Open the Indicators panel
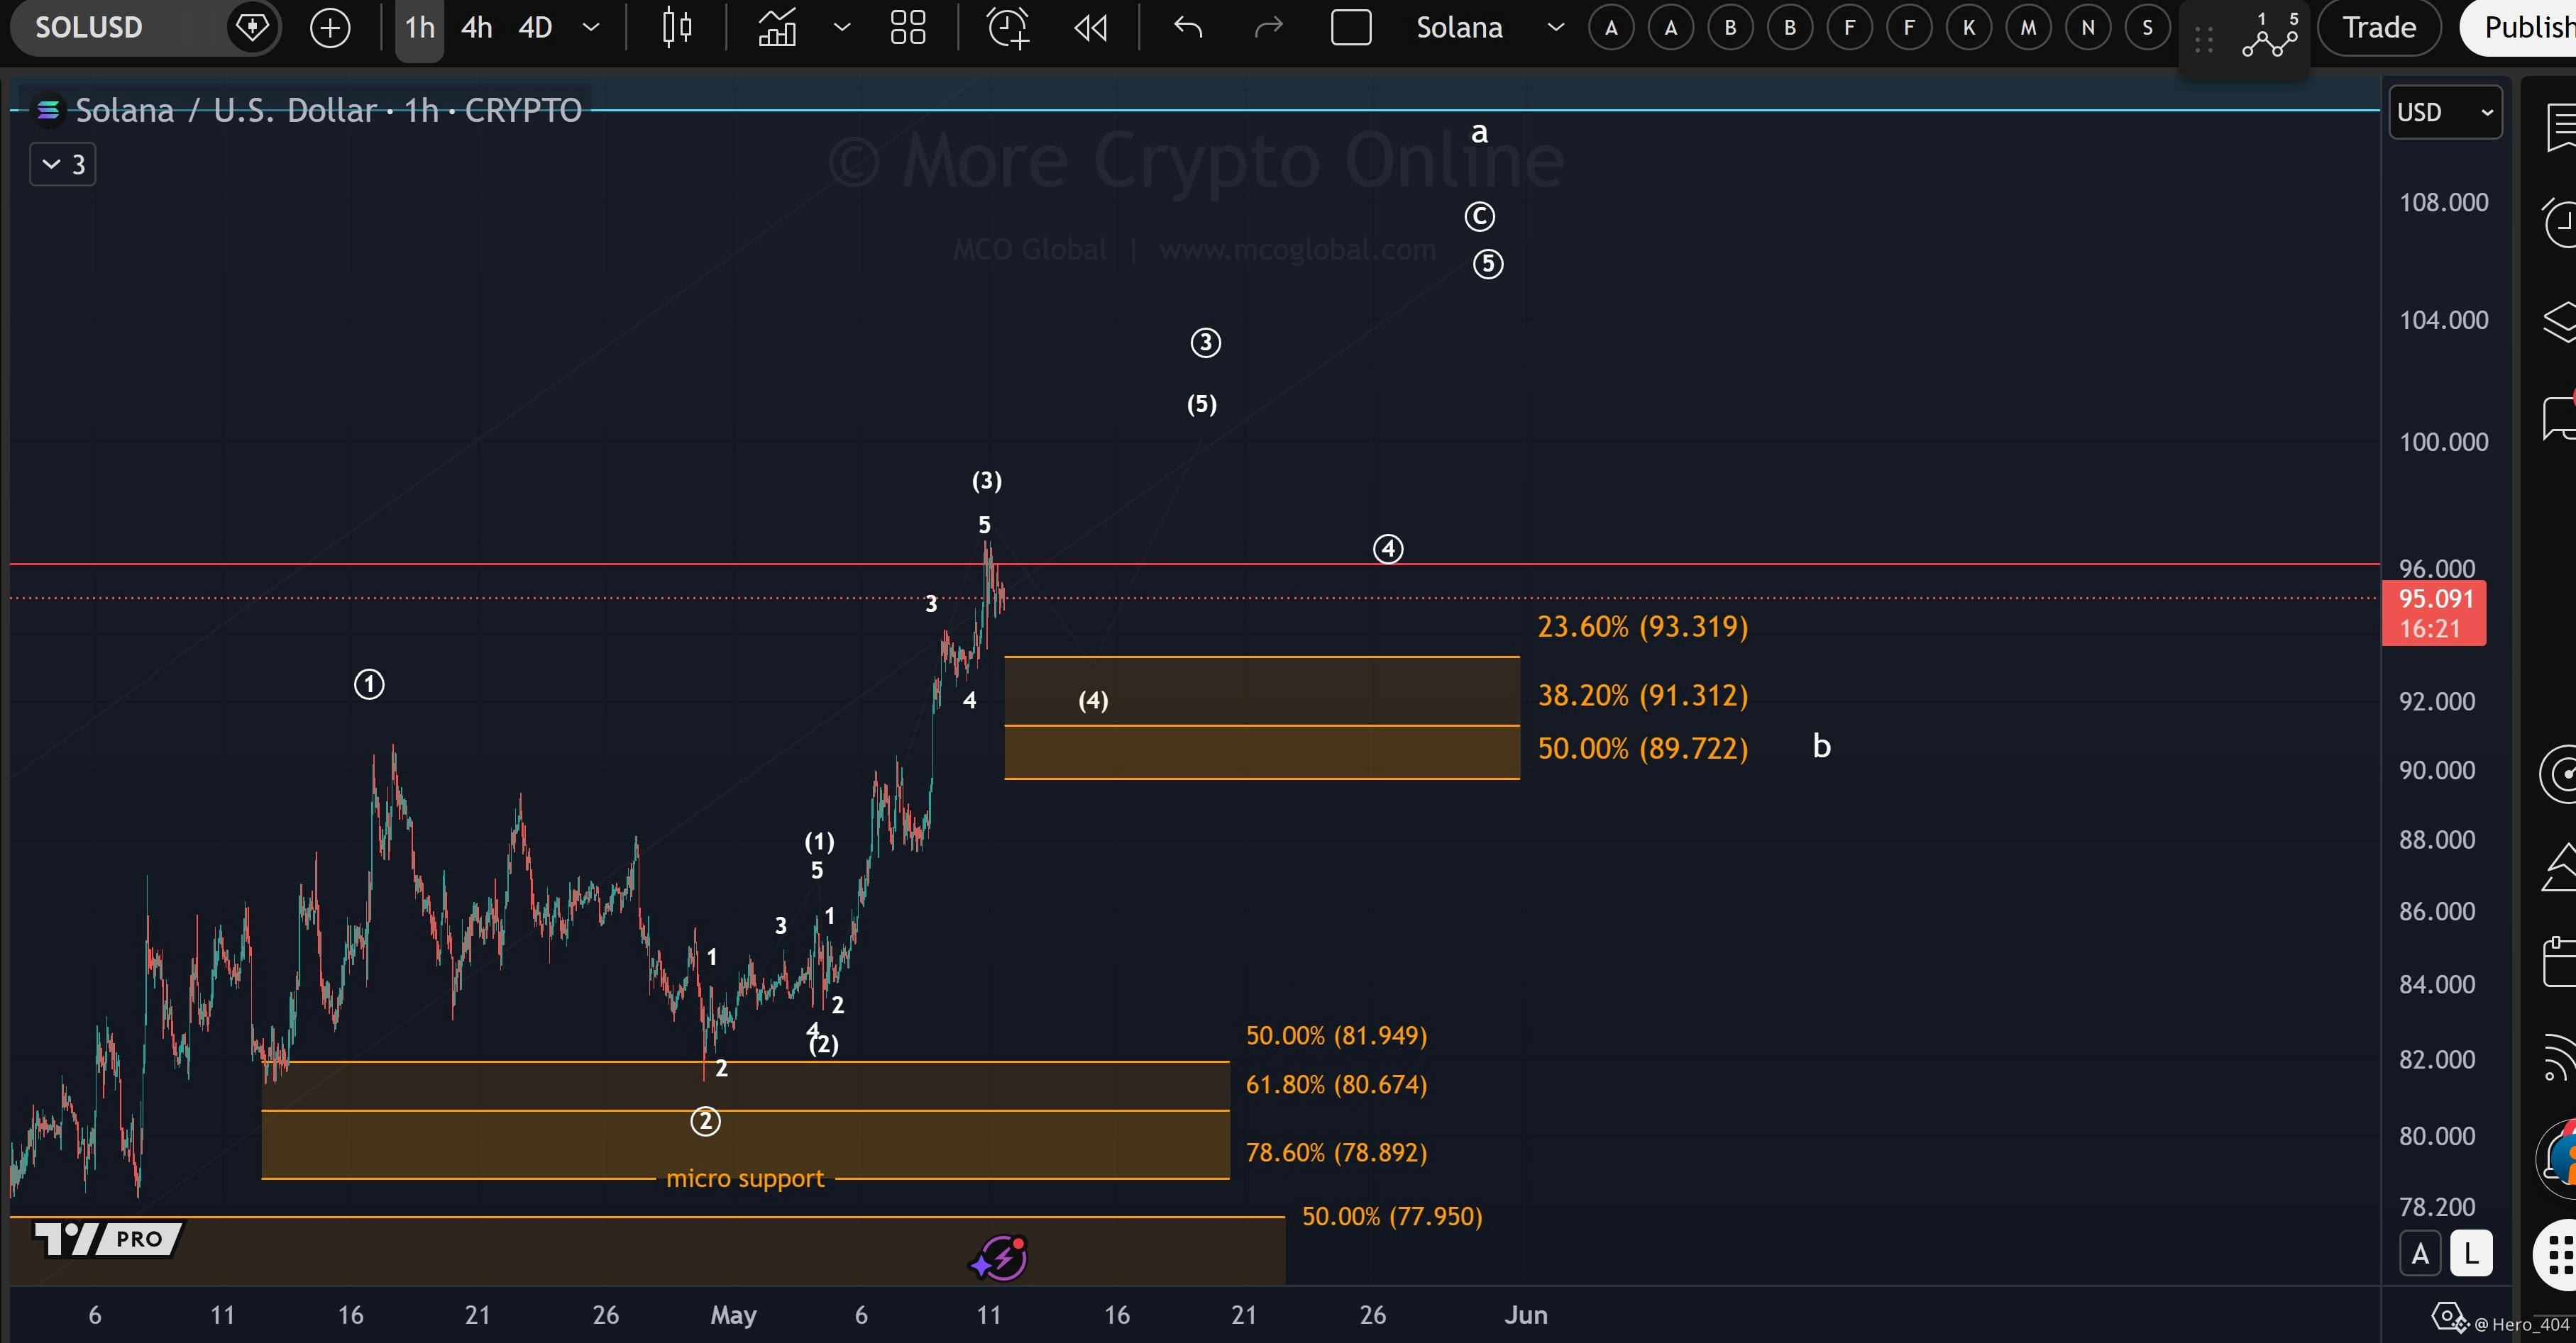Image resolution: width=2576 pixels, height=1343 pixels. [777, 27]
